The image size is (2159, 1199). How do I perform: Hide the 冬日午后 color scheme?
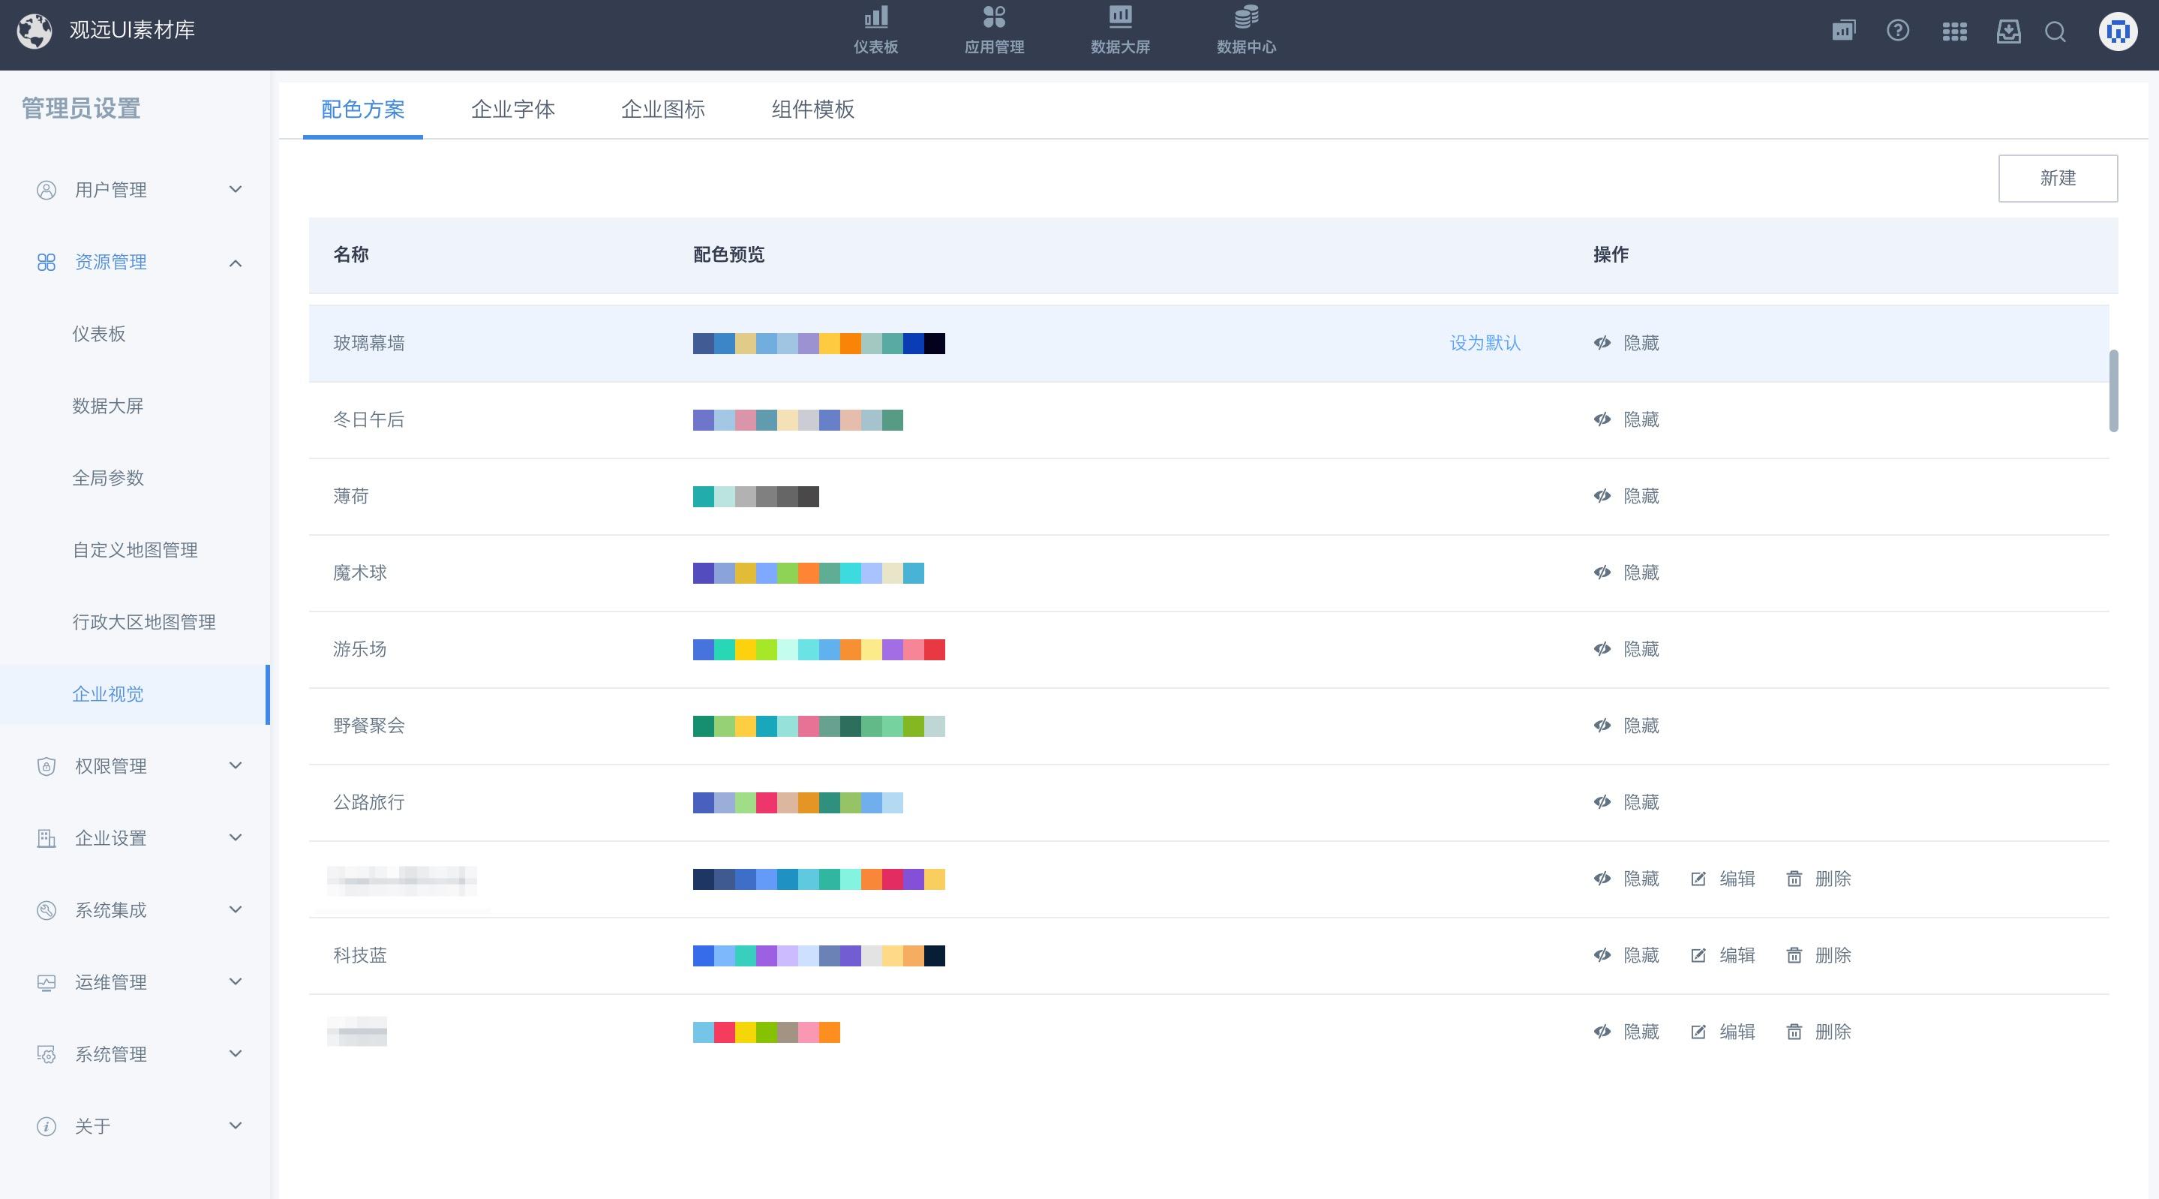(x=1626, y=419)
